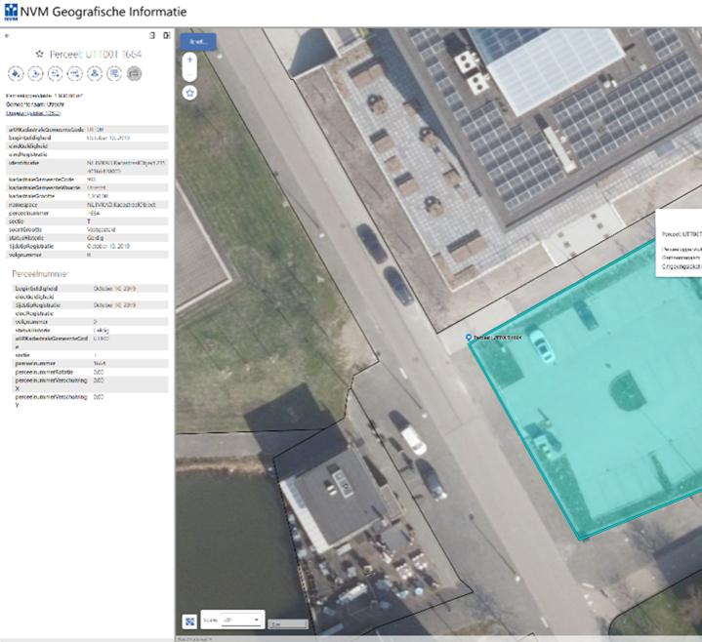Click the panel size icon left of dock icon

pyautogui.click(x=151, y=36)
